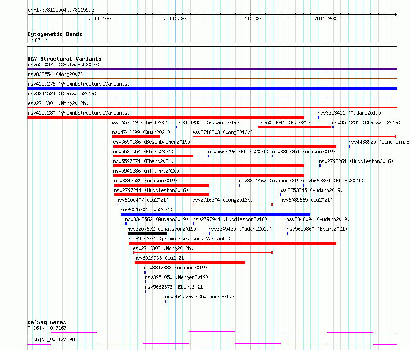
Task: Open TMC6|NM_001127198 gene label
Action: pyautogui.click(x=51, y=339)
